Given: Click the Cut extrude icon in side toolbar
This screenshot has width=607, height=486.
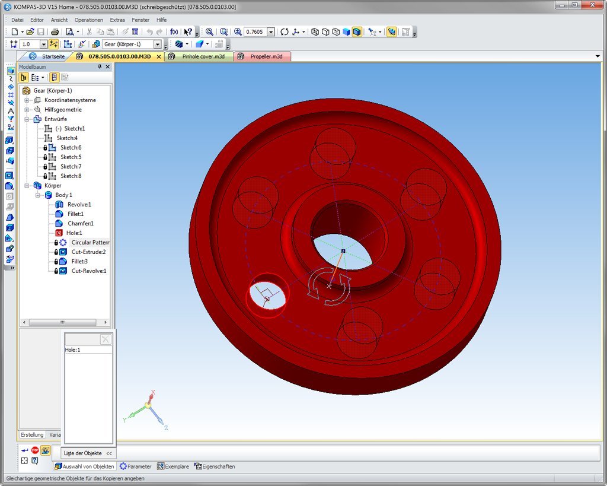Looking at the screenshot, I should click(x=9, y=176).
